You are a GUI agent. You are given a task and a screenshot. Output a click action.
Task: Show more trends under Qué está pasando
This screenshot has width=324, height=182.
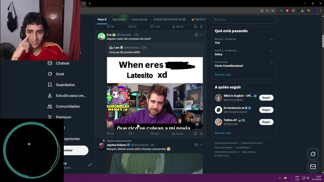click(223, 75)
